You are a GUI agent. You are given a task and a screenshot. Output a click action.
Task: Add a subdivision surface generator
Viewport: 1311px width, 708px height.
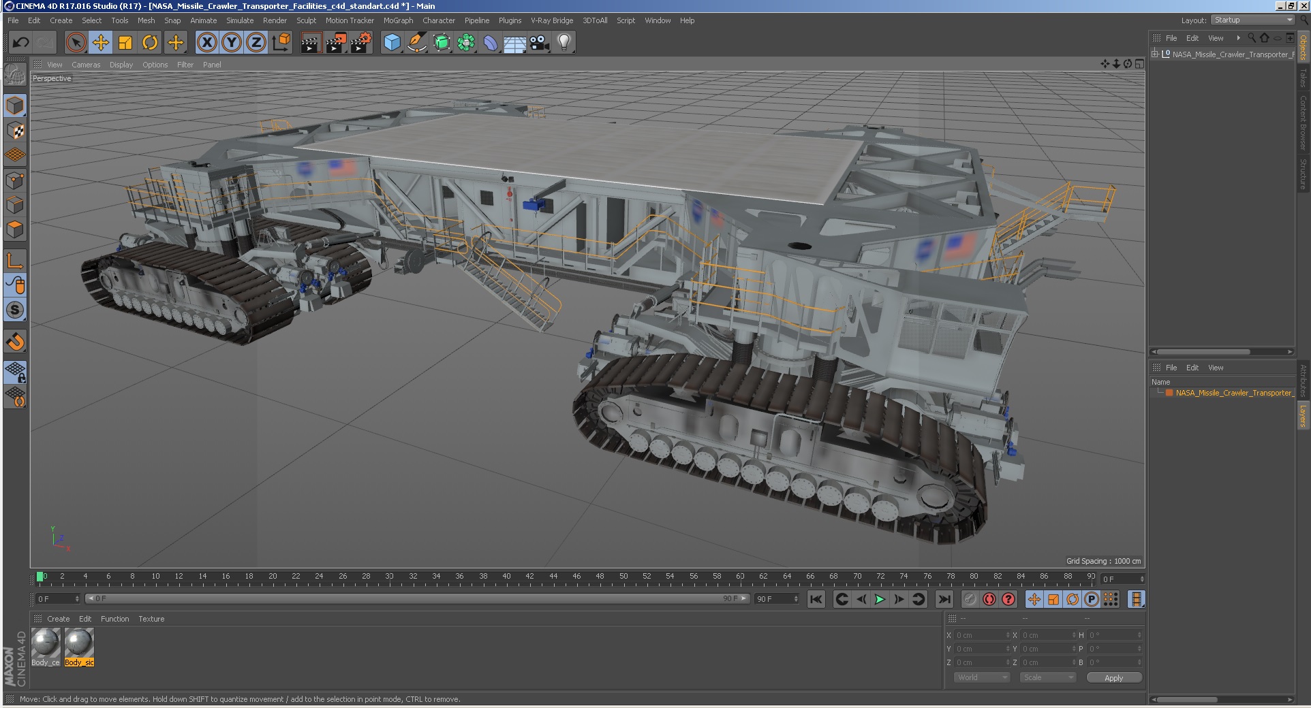tap(442, 43)
